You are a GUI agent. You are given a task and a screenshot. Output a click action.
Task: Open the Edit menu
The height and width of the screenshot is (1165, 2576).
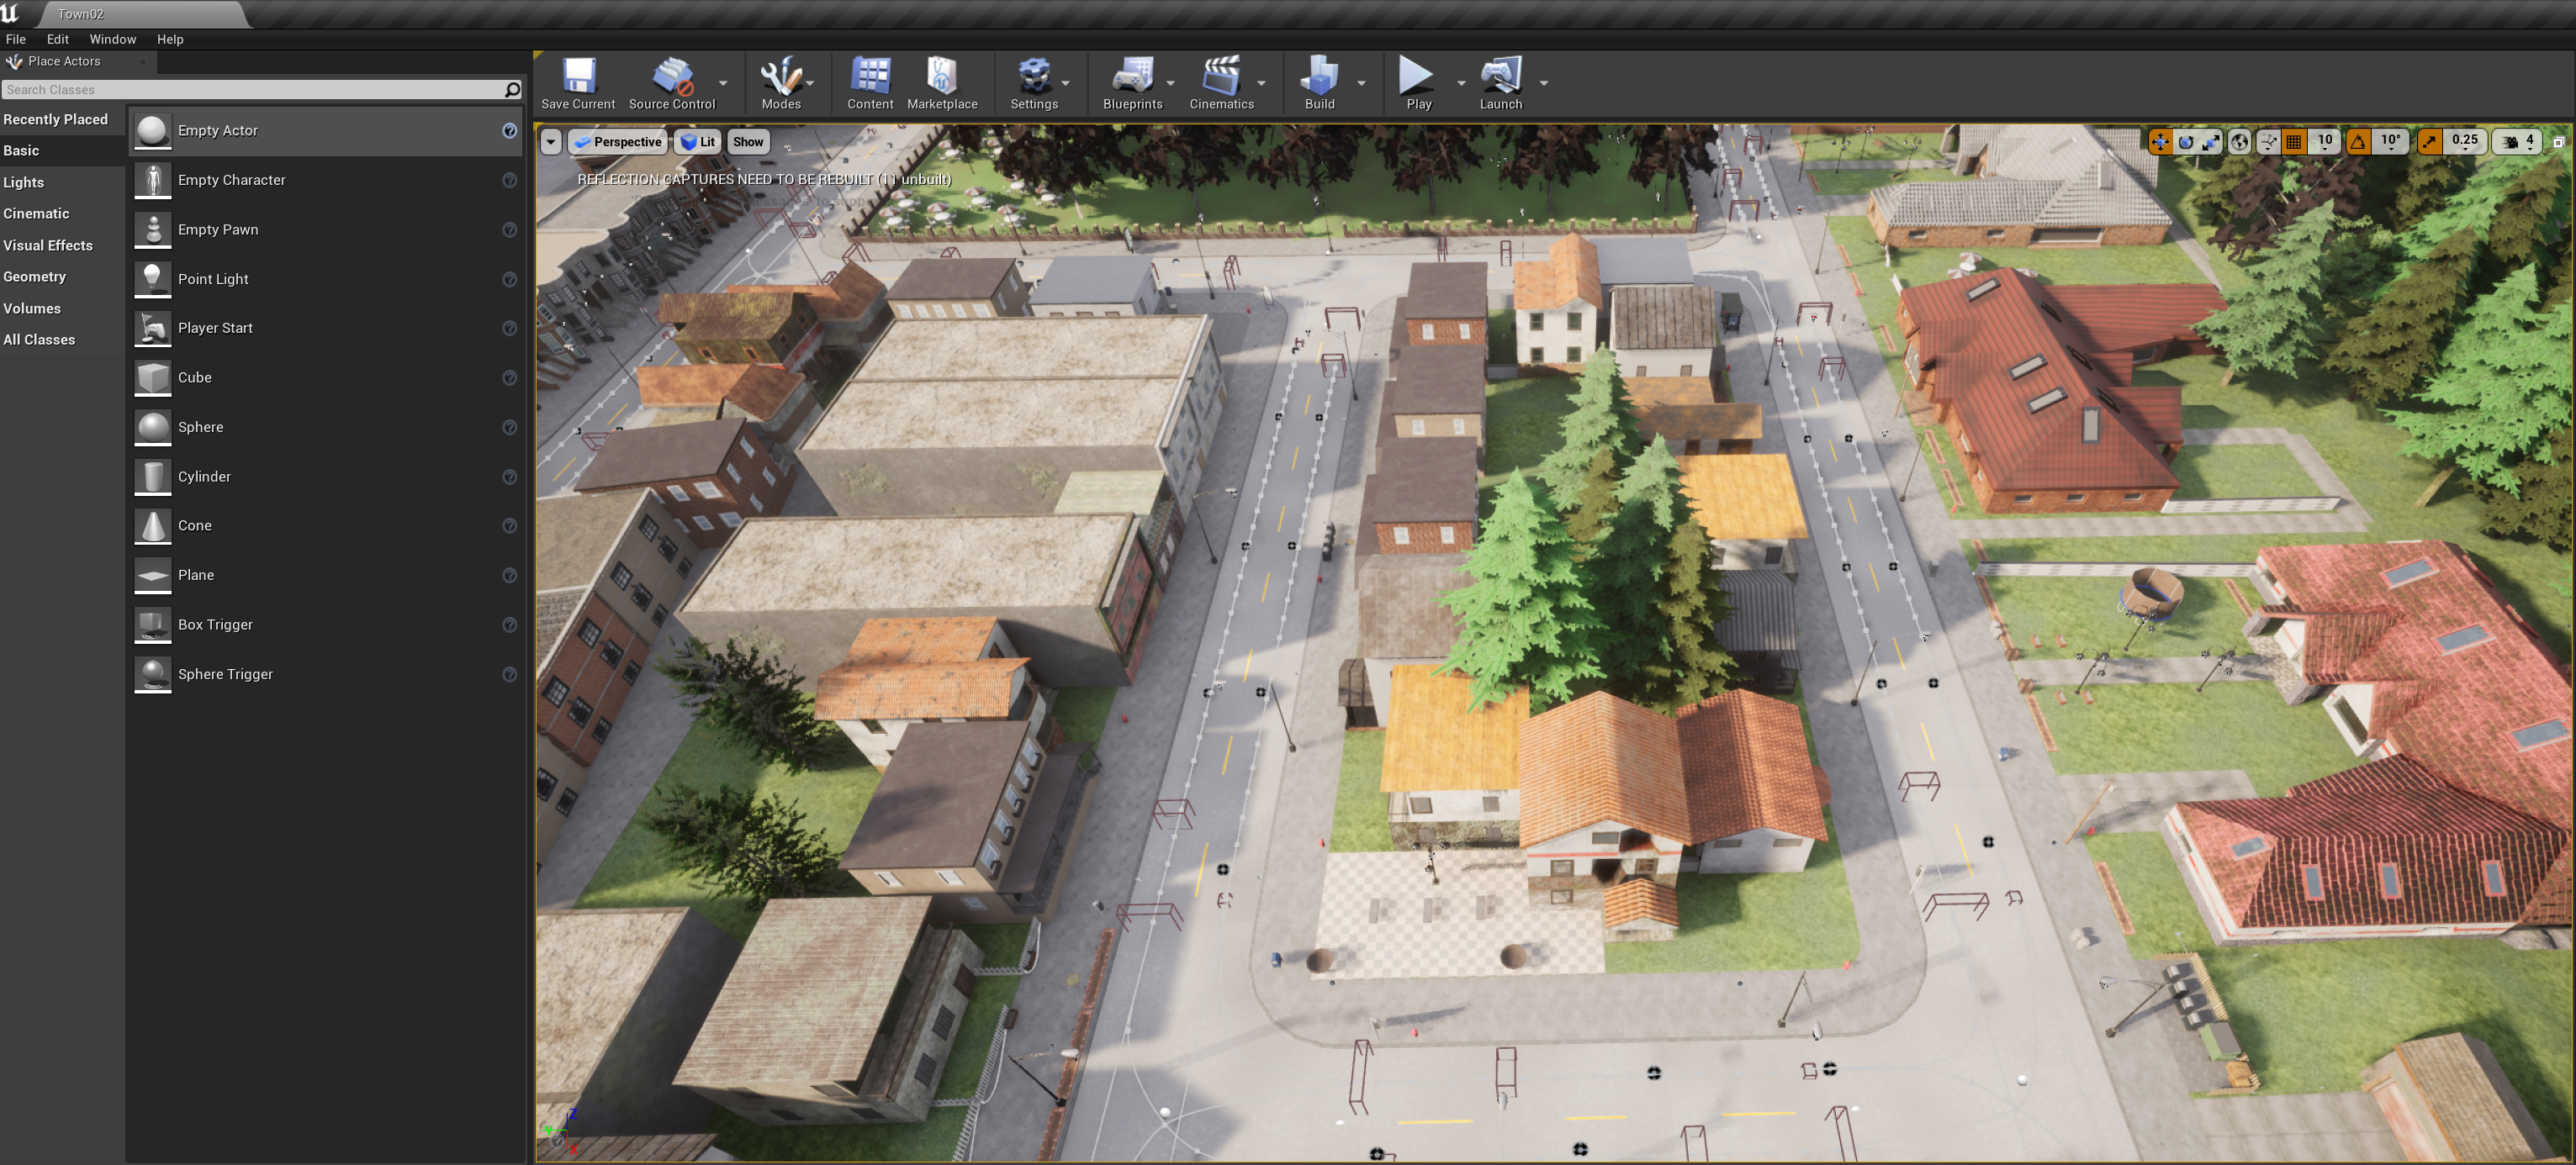[58, 39]
